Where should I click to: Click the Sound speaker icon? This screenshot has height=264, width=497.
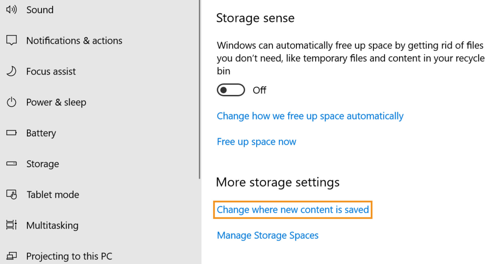11,10
